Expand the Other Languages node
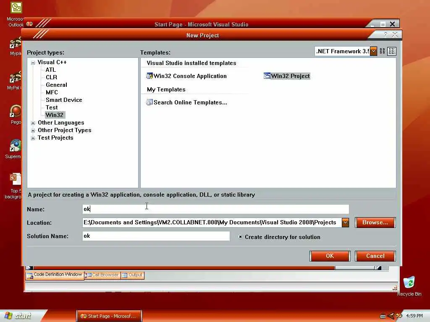This screenshot has width=430, height=322. coord(33,123)
